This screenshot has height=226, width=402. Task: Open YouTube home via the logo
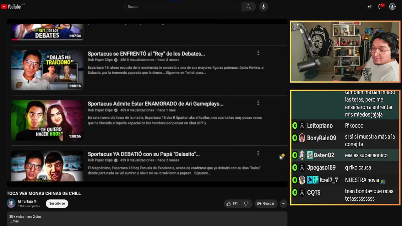tap(11, 7)
